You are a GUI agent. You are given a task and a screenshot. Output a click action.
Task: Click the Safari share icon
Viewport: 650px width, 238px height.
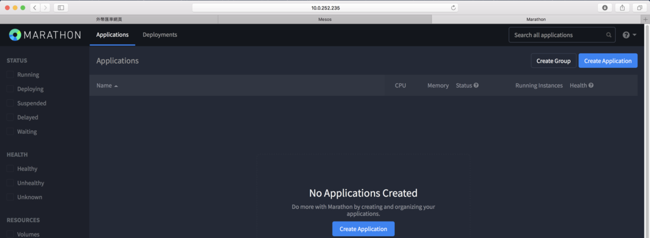(622, 8)
